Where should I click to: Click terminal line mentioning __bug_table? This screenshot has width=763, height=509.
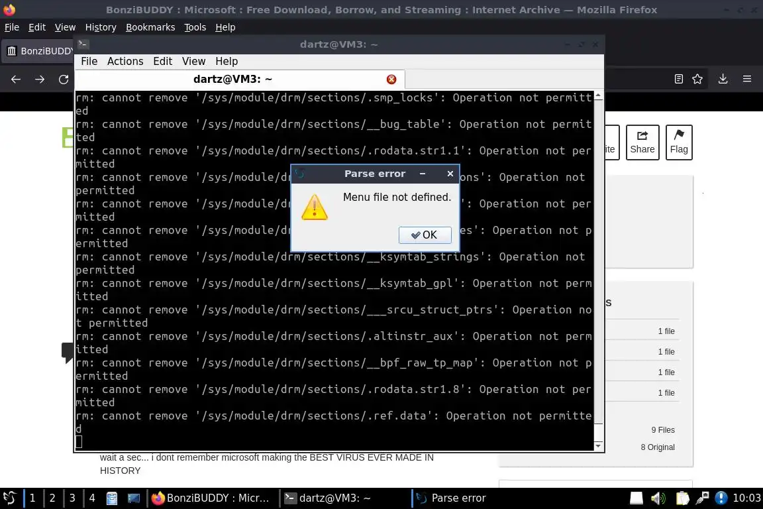tap(334, 131)
